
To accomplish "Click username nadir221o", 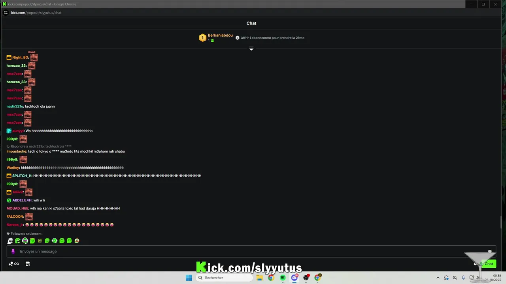I will (15, 106).
